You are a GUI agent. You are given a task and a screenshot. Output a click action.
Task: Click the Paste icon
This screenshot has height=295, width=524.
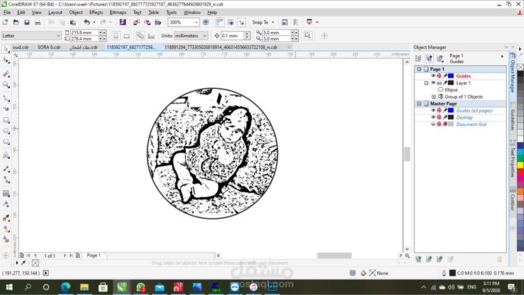[x=73, y=22]
